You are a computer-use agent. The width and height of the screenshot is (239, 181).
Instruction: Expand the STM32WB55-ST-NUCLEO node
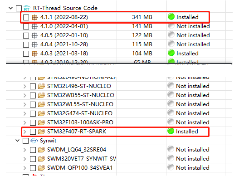coord(24,95)
